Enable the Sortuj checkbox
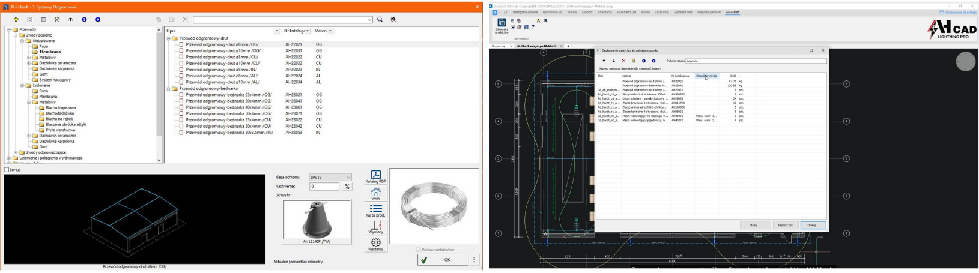The image size is (979, 273). 7,170
